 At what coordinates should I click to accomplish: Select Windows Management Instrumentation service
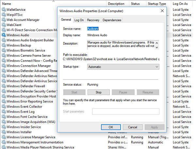coord(35,142)
